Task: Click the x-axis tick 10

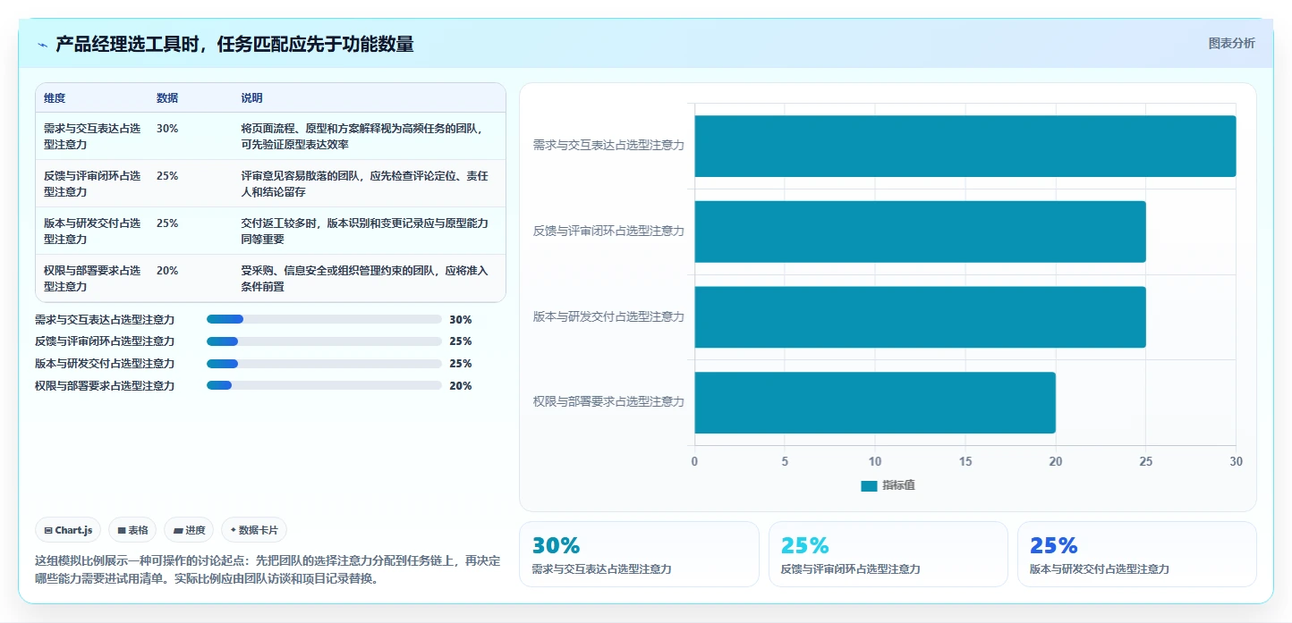Action: click(875, 461)
